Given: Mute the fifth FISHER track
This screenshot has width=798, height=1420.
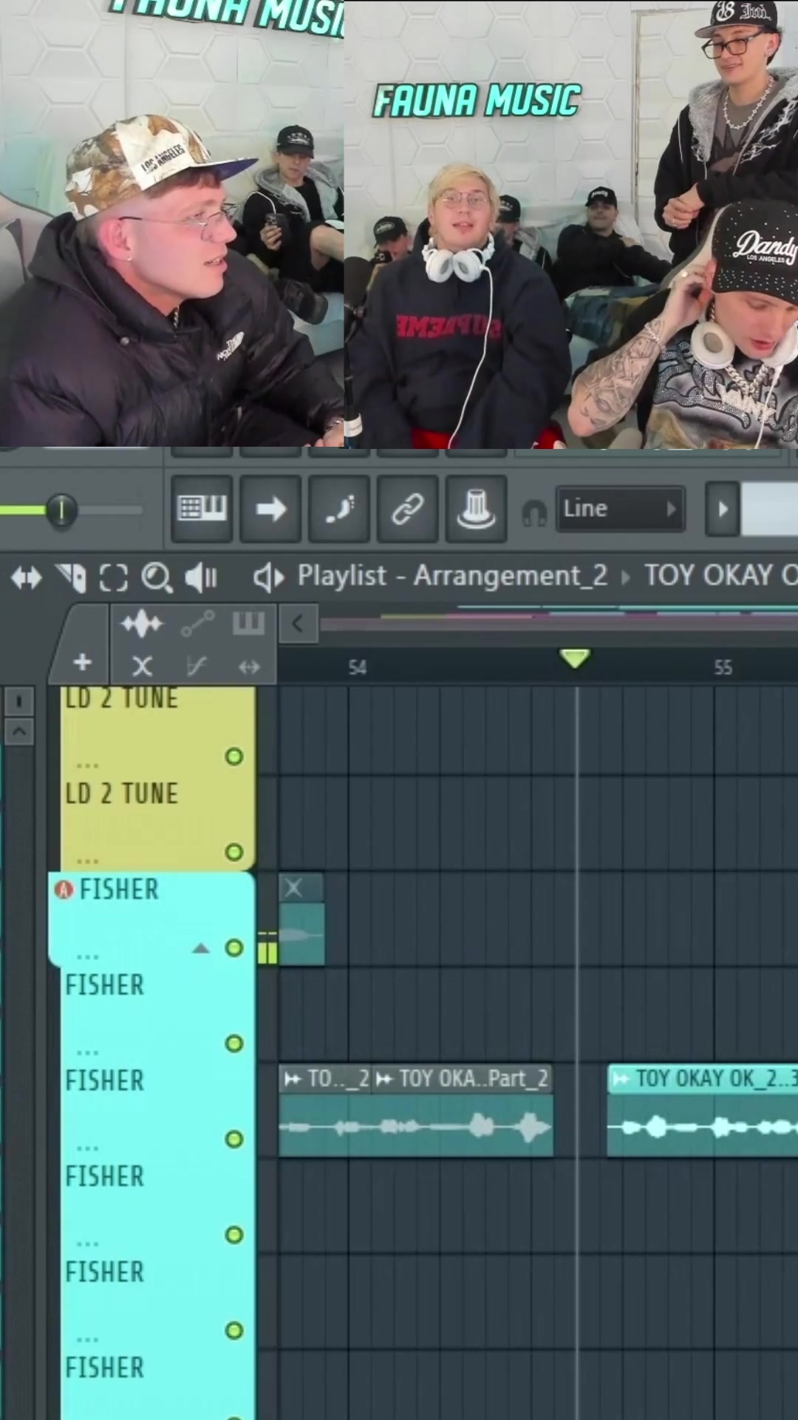Looking at the screenshot, I should point(234,1331).
